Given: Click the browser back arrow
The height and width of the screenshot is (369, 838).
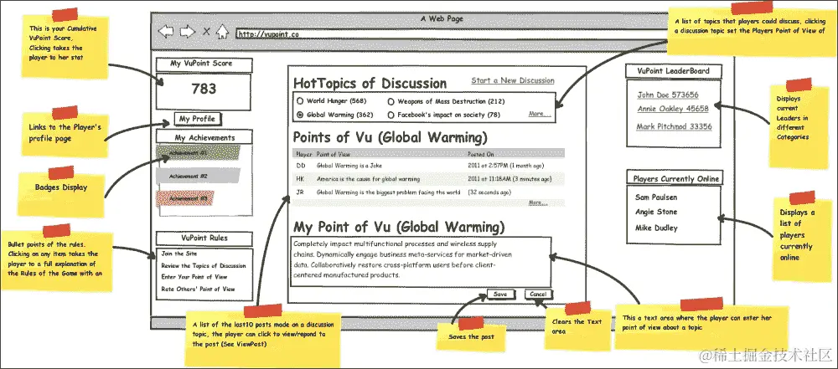Looking at the screenshot, I should [166, 32].
